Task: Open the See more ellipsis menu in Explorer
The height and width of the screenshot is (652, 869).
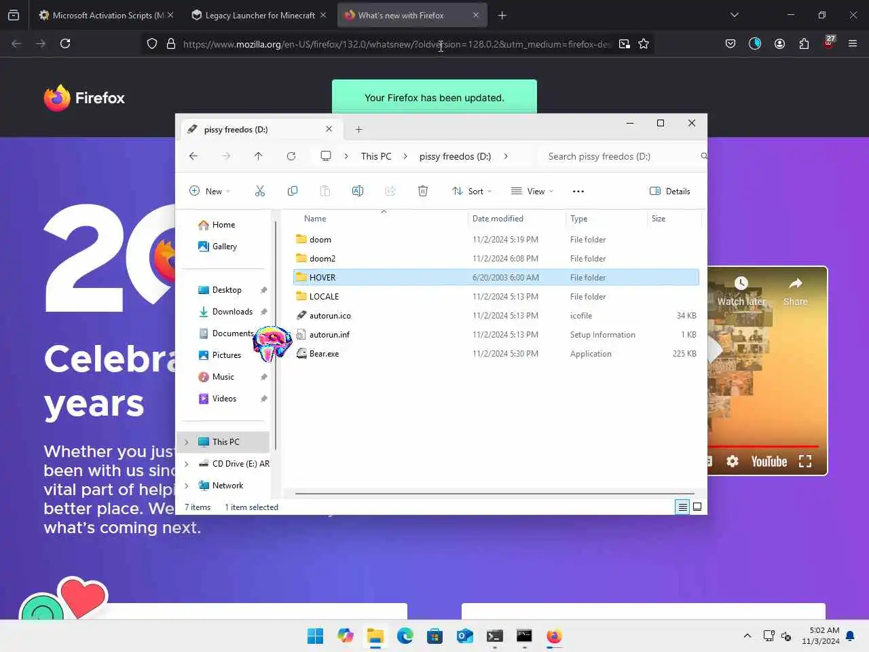Action: 578,192
